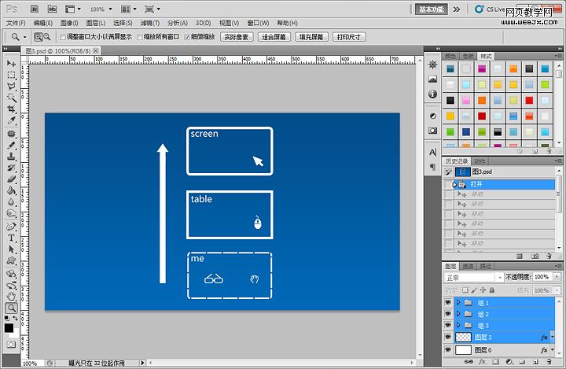Click the 打印尺寸 button

pyautogui.click(x=348, y=37)
